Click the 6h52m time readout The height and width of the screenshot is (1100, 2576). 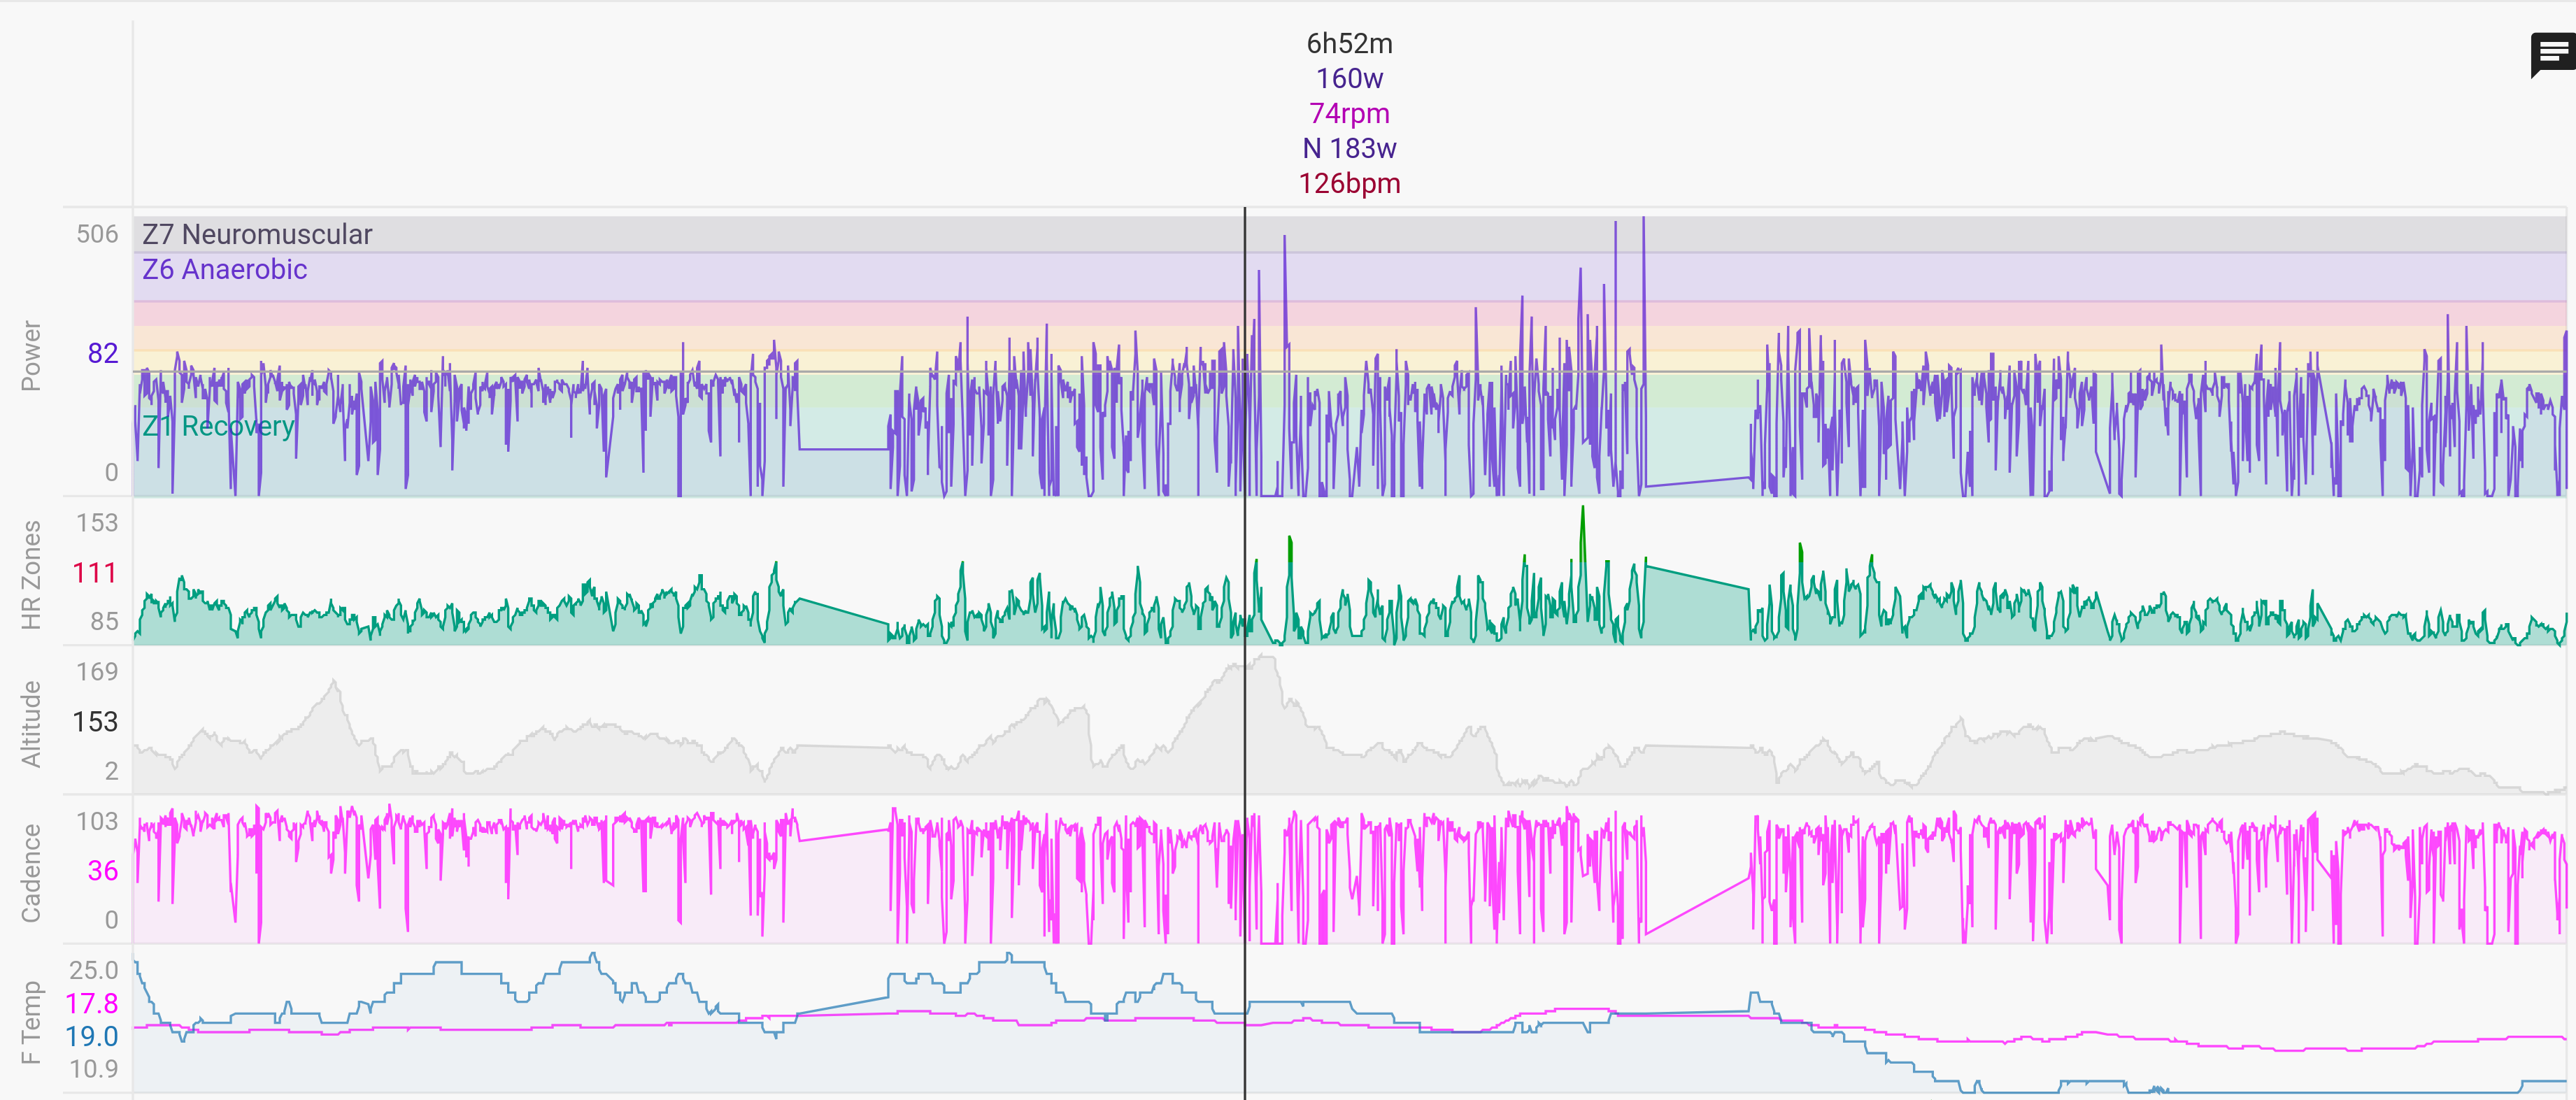1349,44
